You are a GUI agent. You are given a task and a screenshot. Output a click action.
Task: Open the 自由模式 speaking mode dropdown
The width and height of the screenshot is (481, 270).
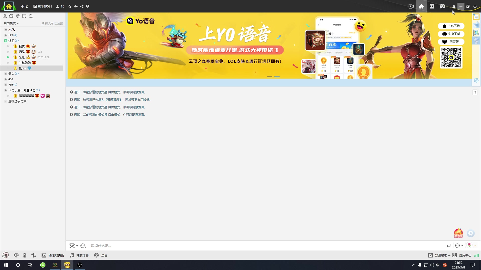pos(11,23)
